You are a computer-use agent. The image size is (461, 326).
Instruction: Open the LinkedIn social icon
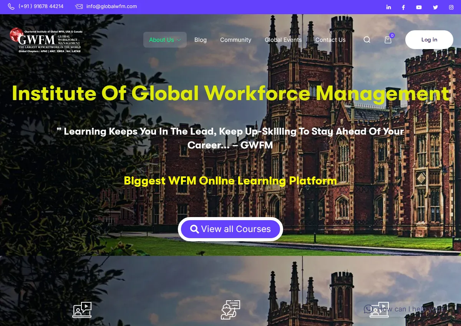[x=388, y=7]
